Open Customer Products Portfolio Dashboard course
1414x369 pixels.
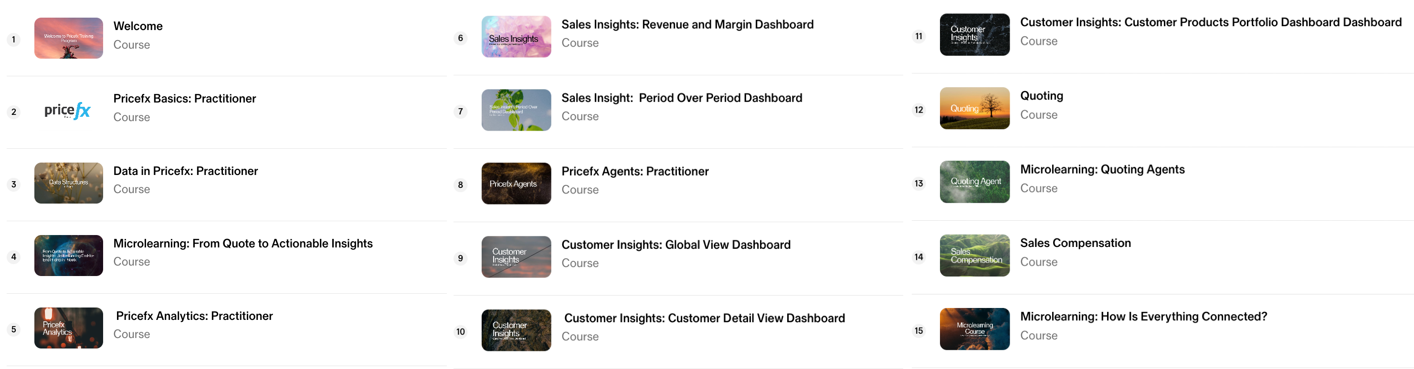[x=1210, y=22]
